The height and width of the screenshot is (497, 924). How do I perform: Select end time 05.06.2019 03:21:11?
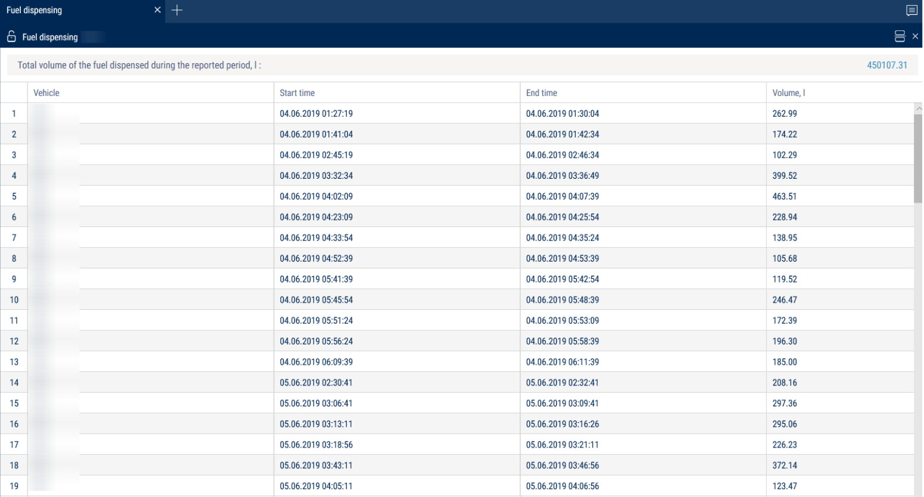562,445
